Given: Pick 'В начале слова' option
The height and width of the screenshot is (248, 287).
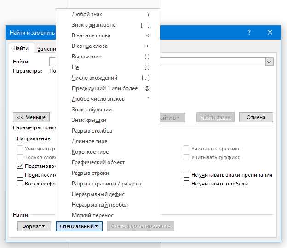Looking at the screenshot, I should pos(91,35).
